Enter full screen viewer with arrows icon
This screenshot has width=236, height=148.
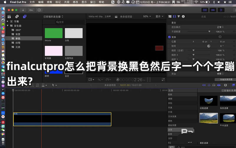pos(163,80)
